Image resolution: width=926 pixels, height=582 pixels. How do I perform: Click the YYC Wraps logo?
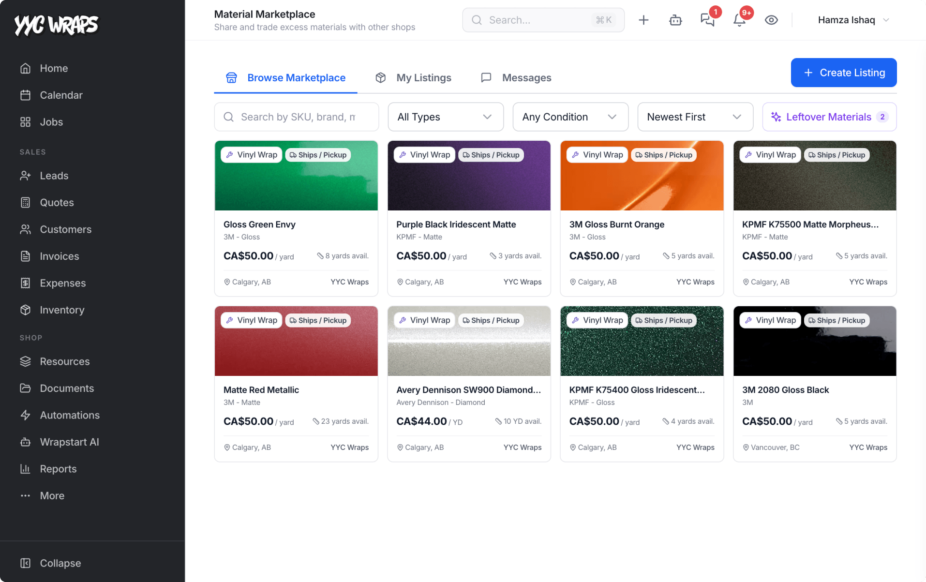pos(56,25)
